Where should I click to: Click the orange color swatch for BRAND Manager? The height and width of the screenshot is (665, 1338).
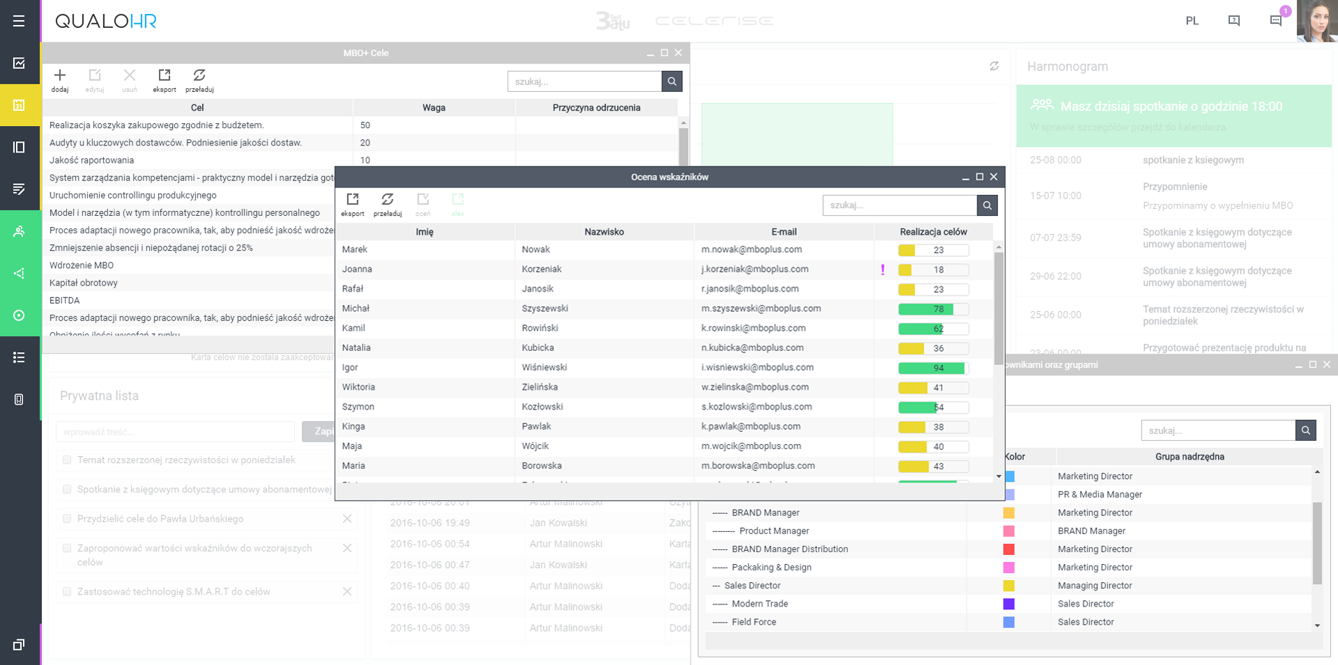coord(1008,513)
